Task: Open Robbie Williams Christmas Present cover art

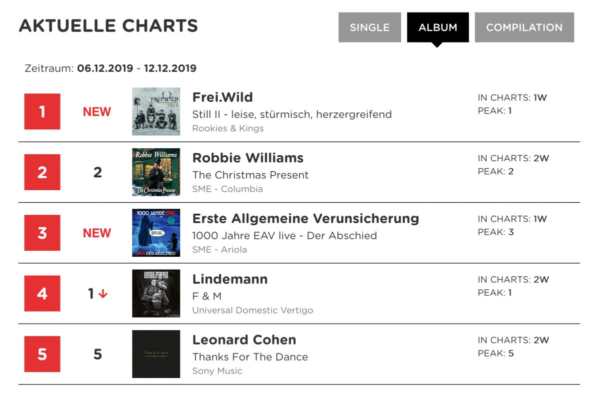Action: 156,172
